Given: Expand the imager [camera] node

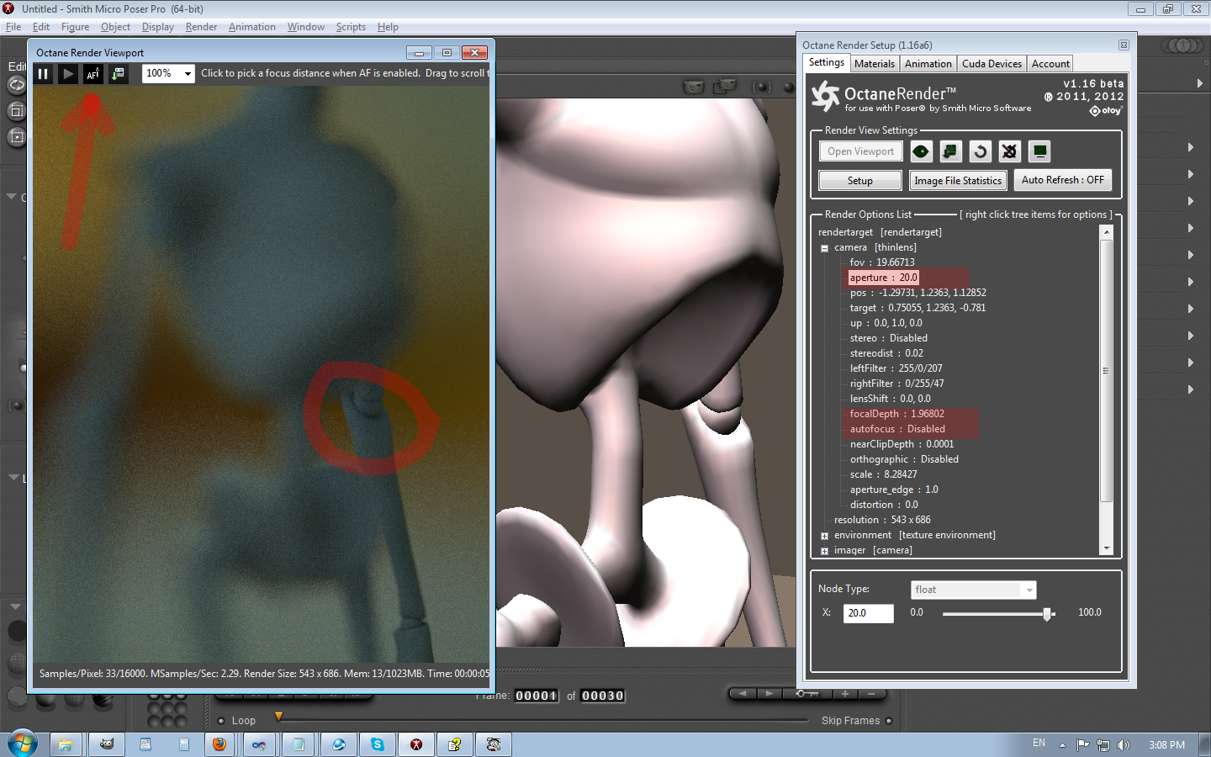Looking at the screenshot, I should [x=825, y=551].
